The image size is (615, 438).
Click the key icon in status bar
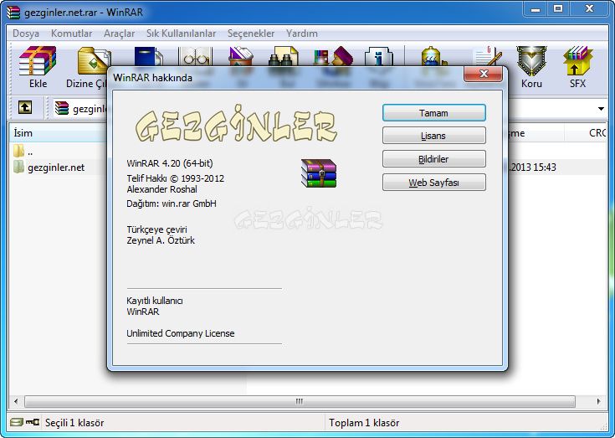[33, 422]
